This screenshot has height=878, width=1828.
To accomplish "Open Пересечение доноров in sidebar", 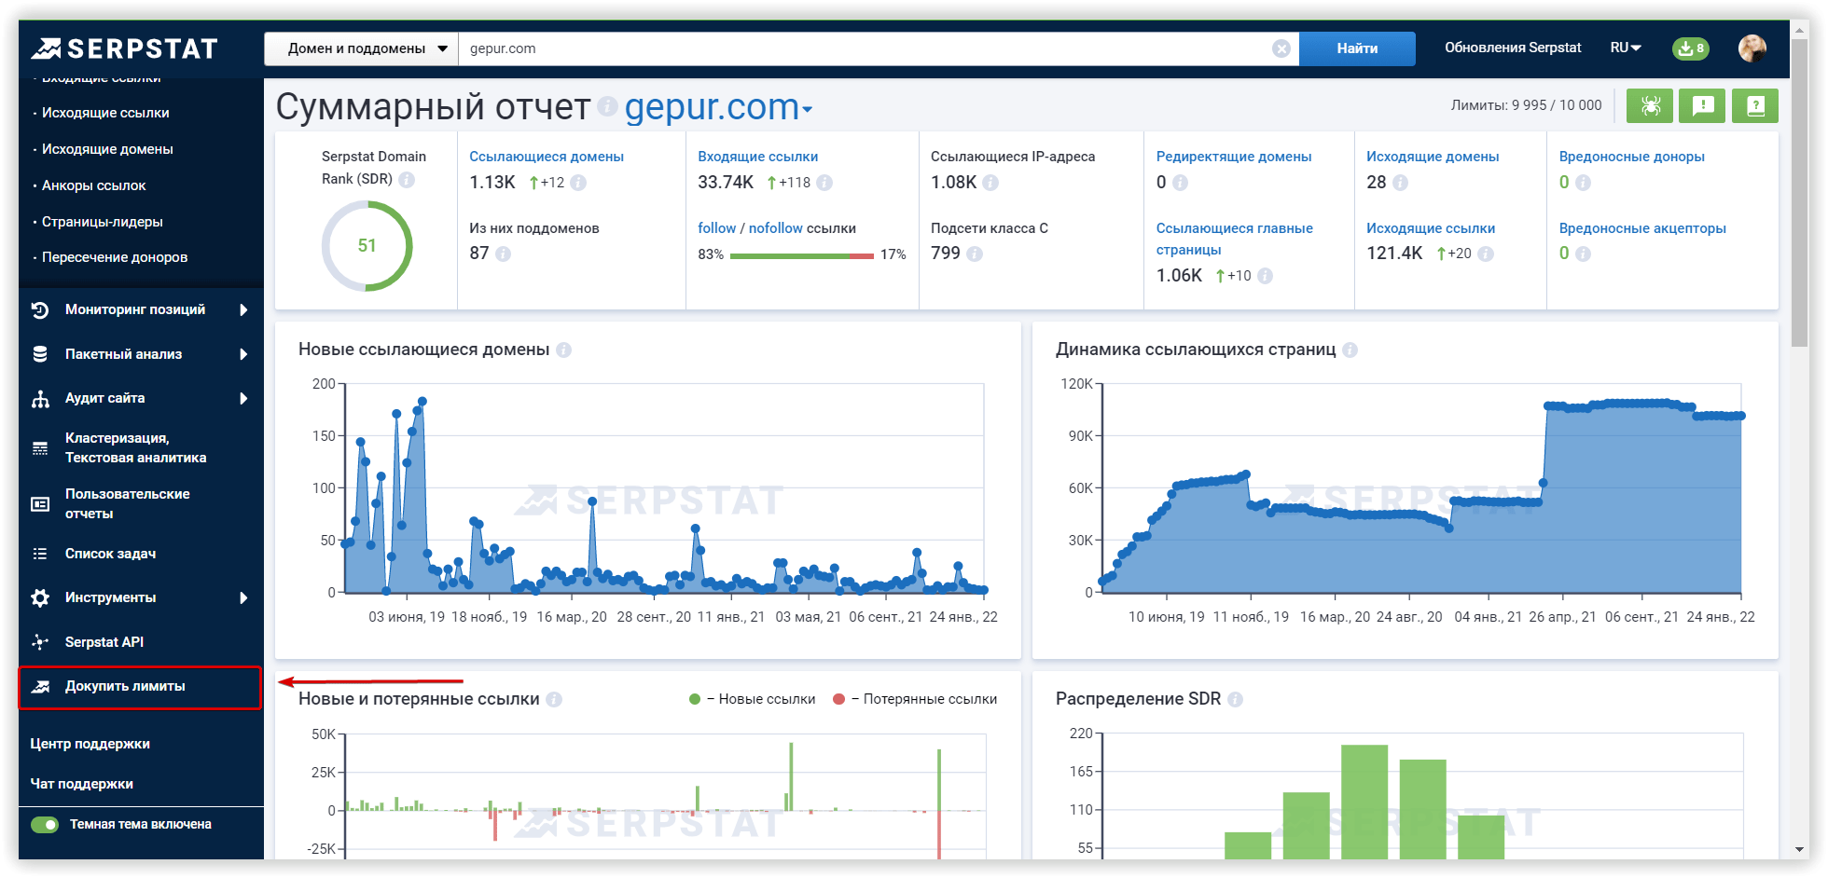I will pyautogui.click(x=115, y=257).
